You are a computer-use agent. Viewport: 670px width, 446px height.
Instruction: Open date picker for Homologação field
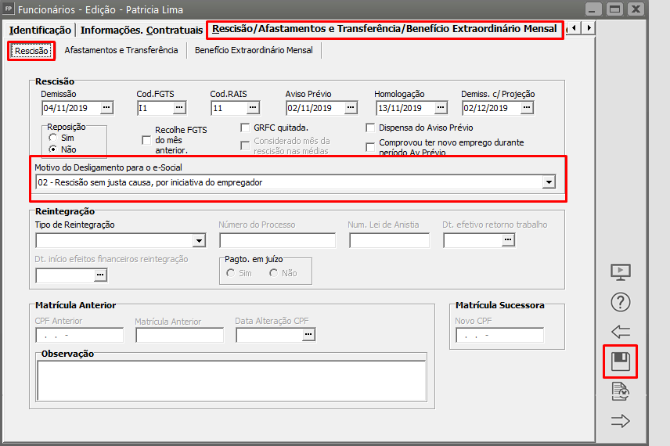441,108
